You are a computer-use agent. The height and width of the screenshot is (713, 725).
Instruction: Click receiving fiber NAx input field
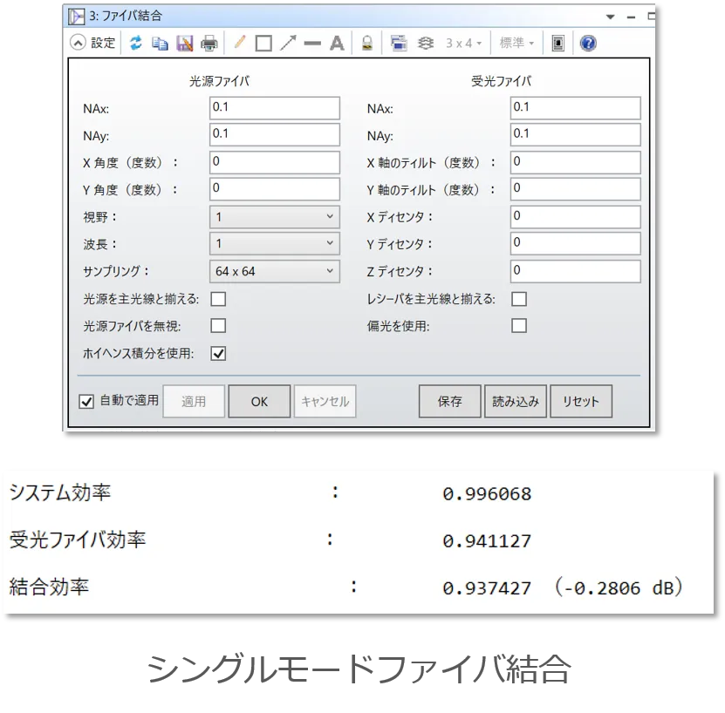click(x=576, y=108)
